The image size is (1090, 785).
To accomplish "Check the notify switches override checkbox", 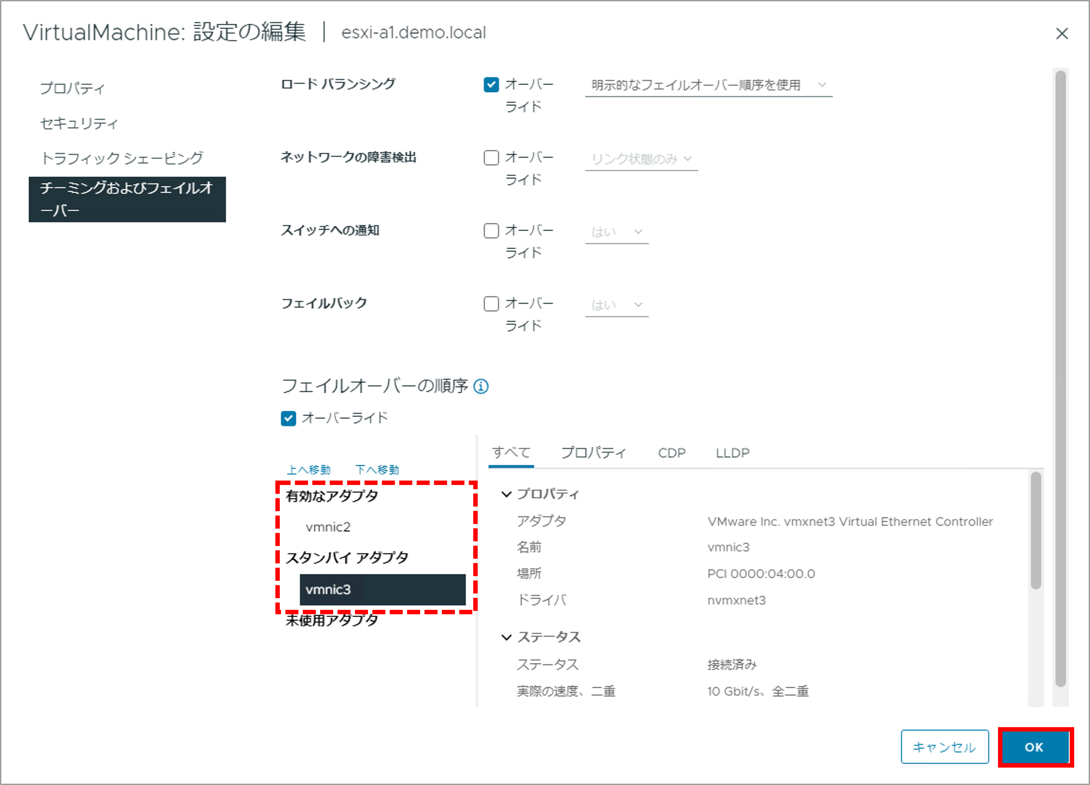I will [491, 231].
